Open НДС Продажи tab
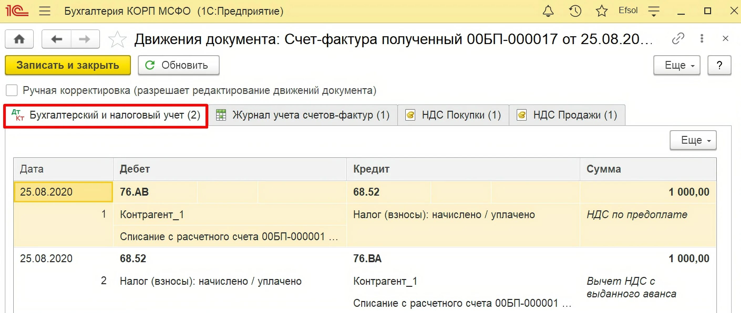The width and height of the screenshot is (741, 313). point(567,115)
